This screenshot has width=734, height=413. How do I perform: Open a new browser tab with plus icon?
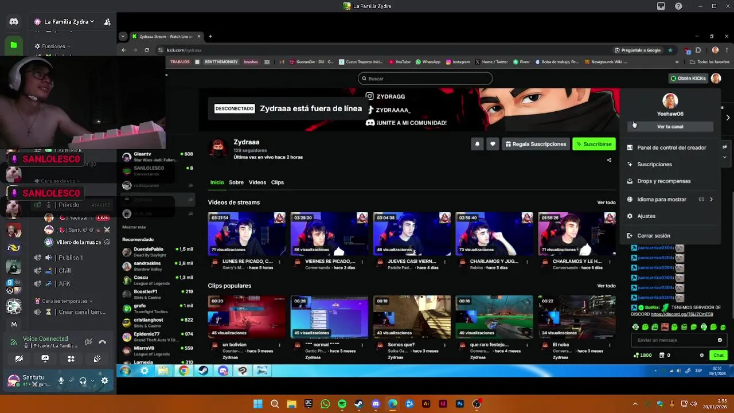(x=210, y=36)
